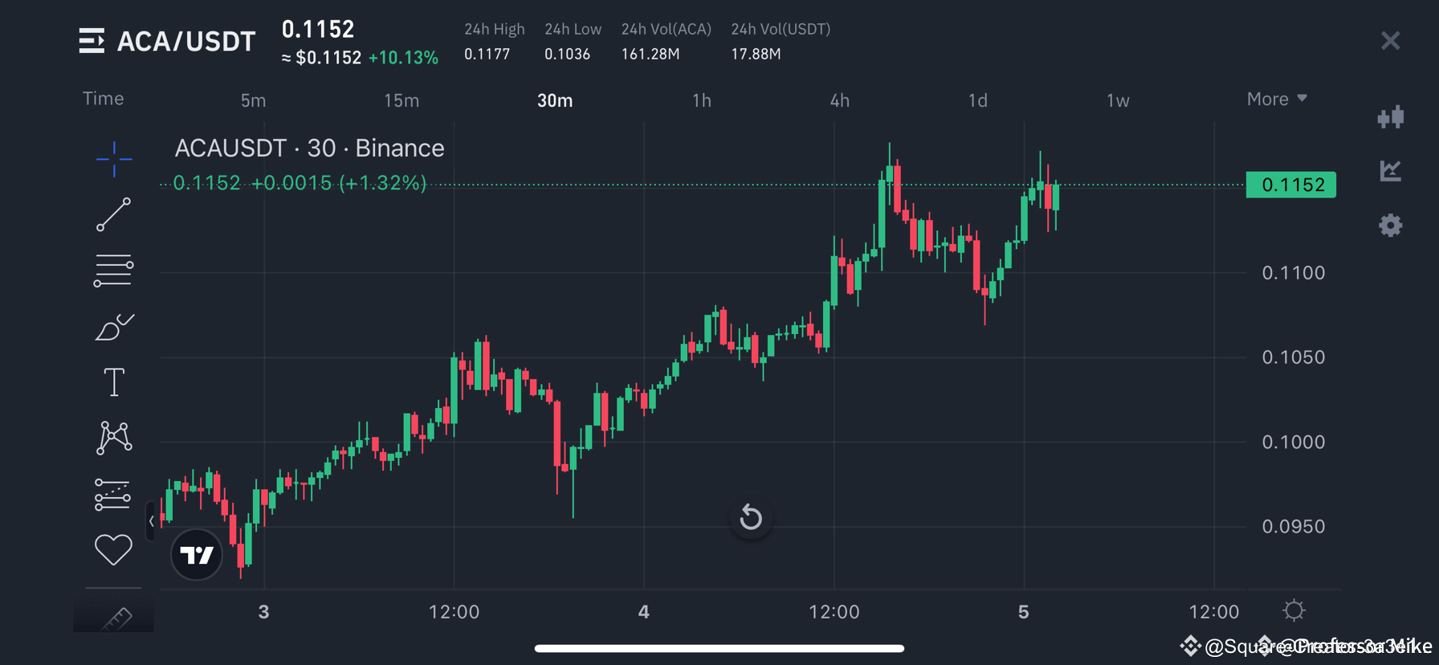
Task: Switch to the 1h timeframe
Action: click(x=701, y=100)
